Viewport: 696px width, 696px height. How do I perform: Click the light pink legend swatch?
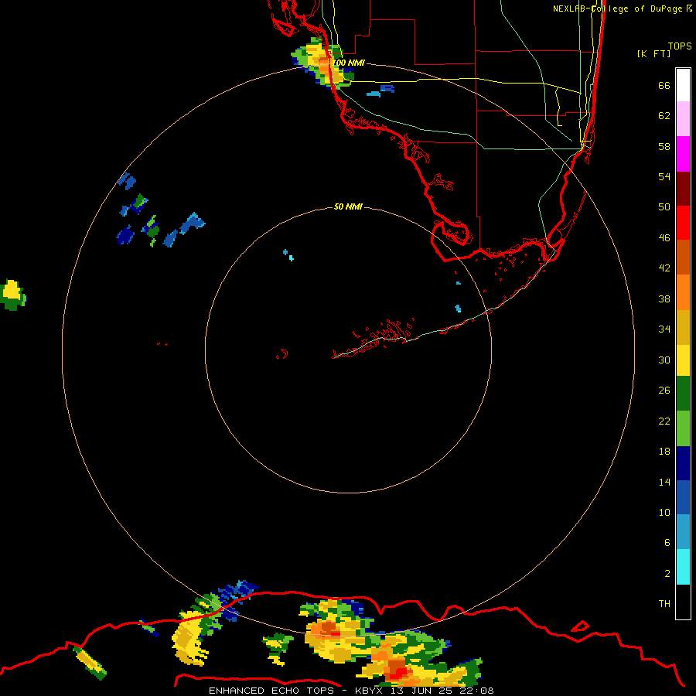pos(683,119)
